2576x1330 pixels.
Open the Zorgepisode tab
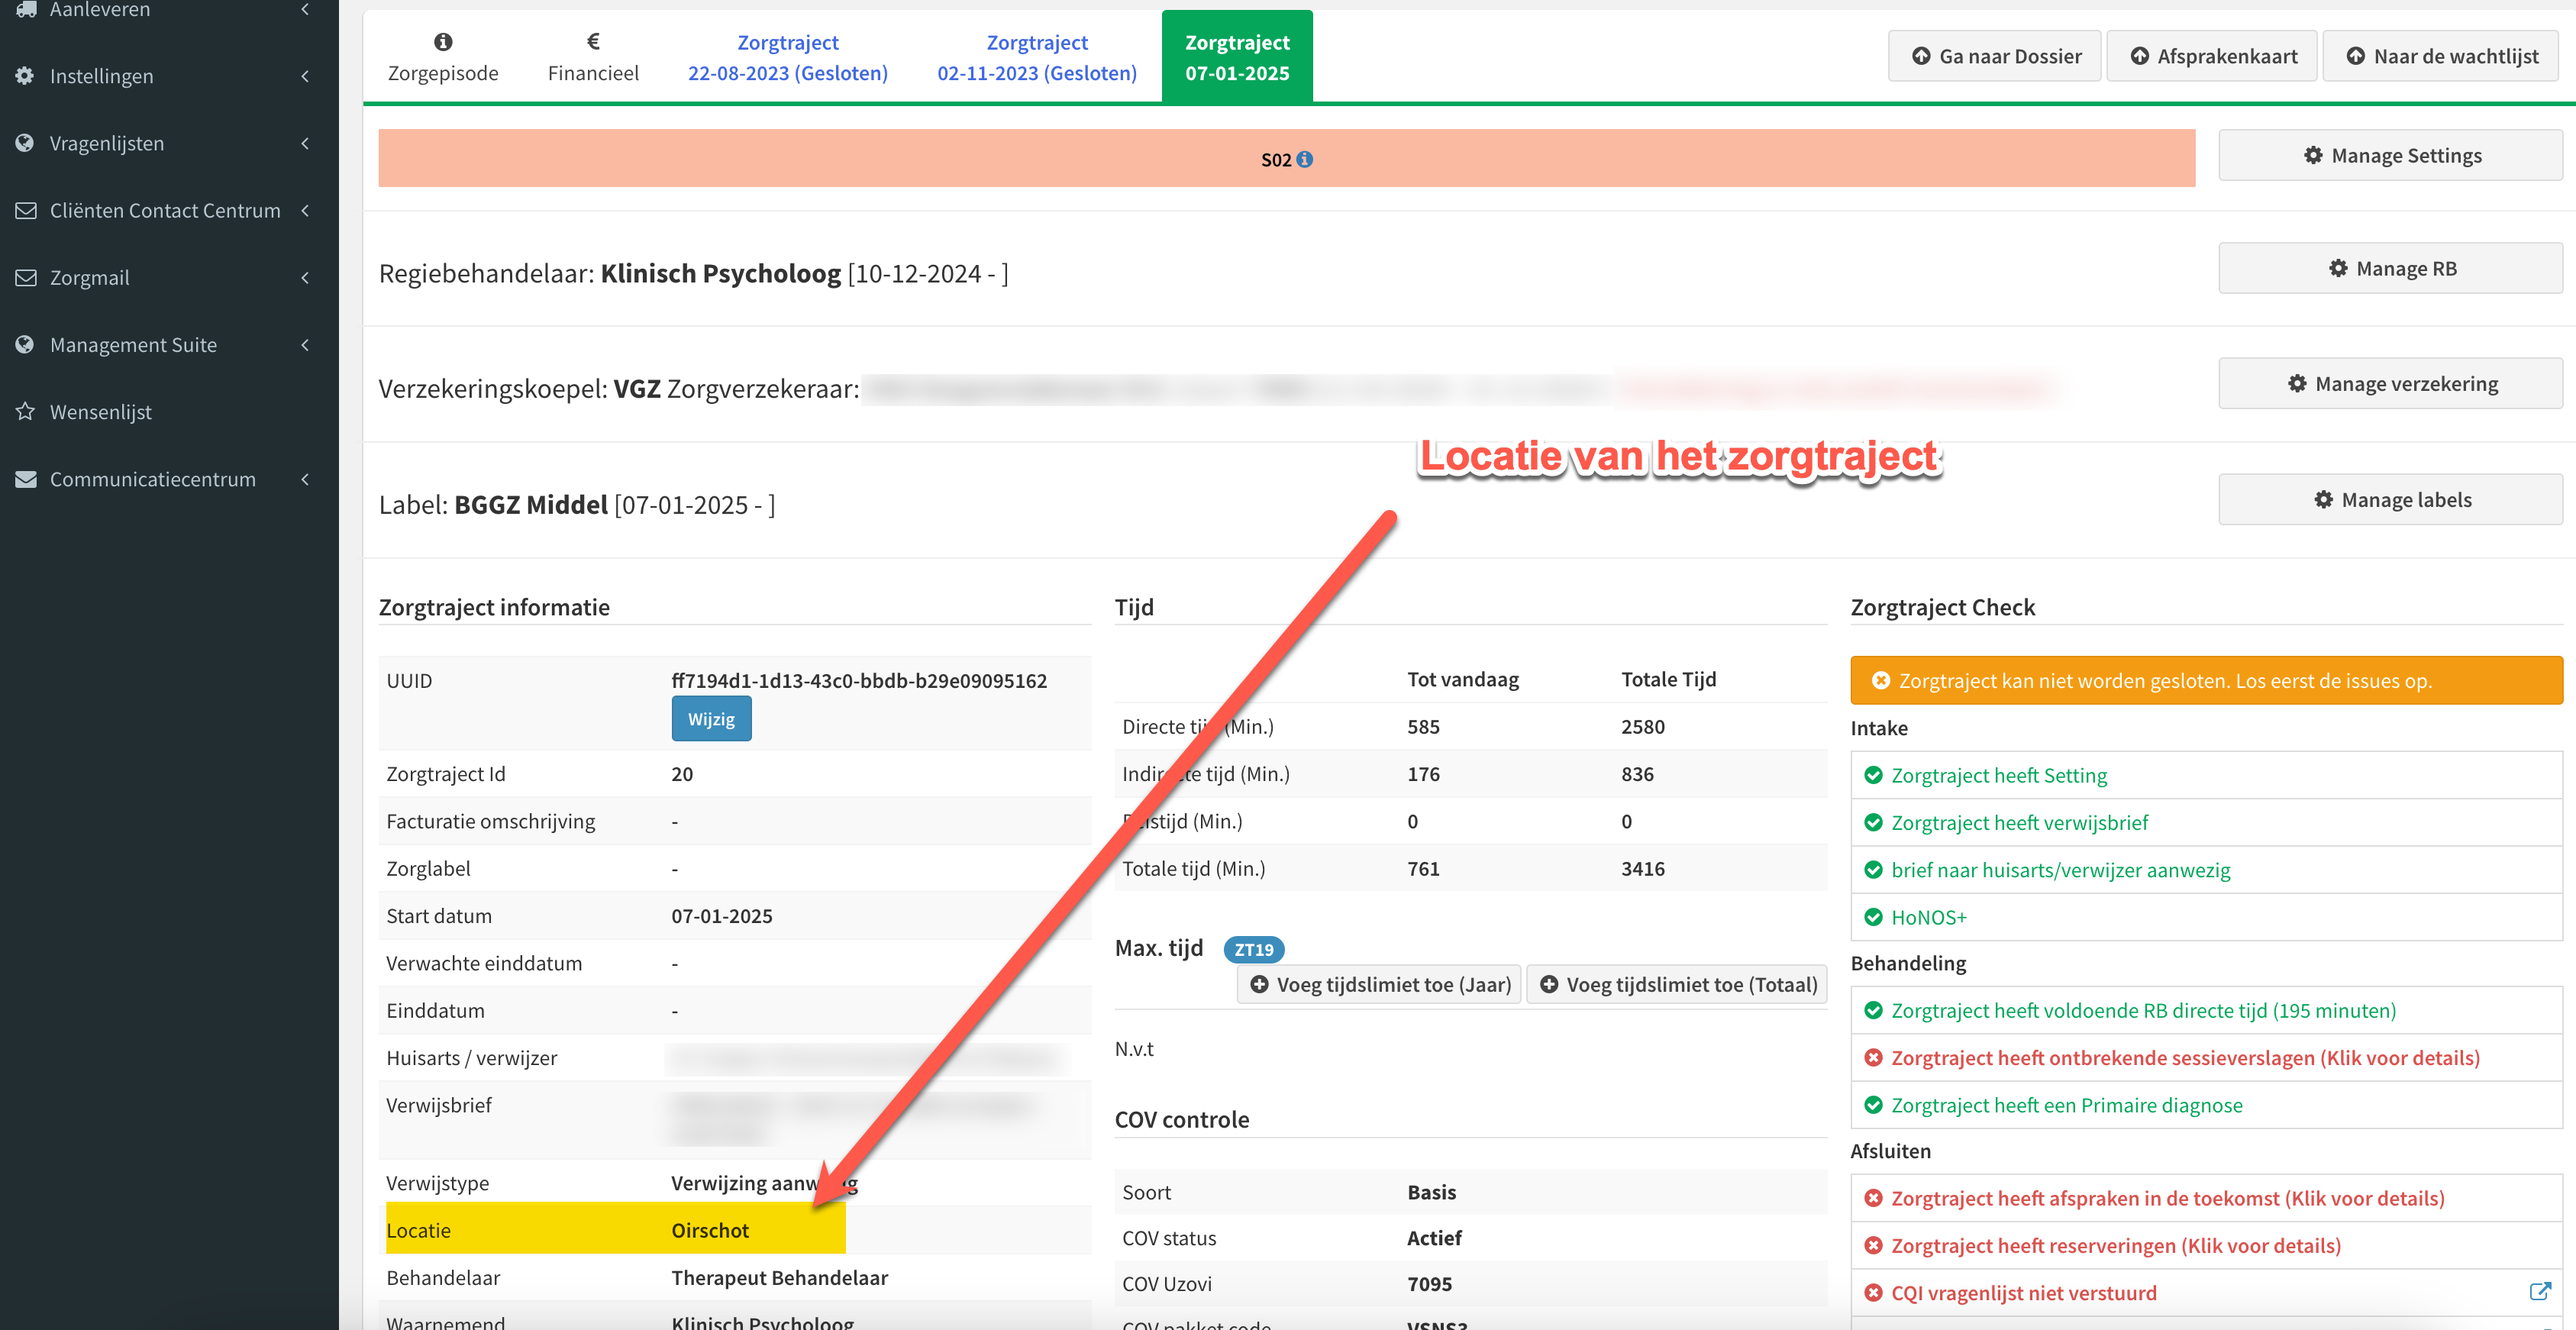click(443, 56)
